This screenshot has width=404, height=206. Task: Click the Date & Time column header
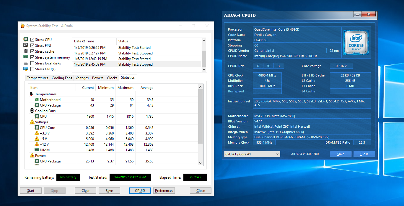[x=94, y=41]
